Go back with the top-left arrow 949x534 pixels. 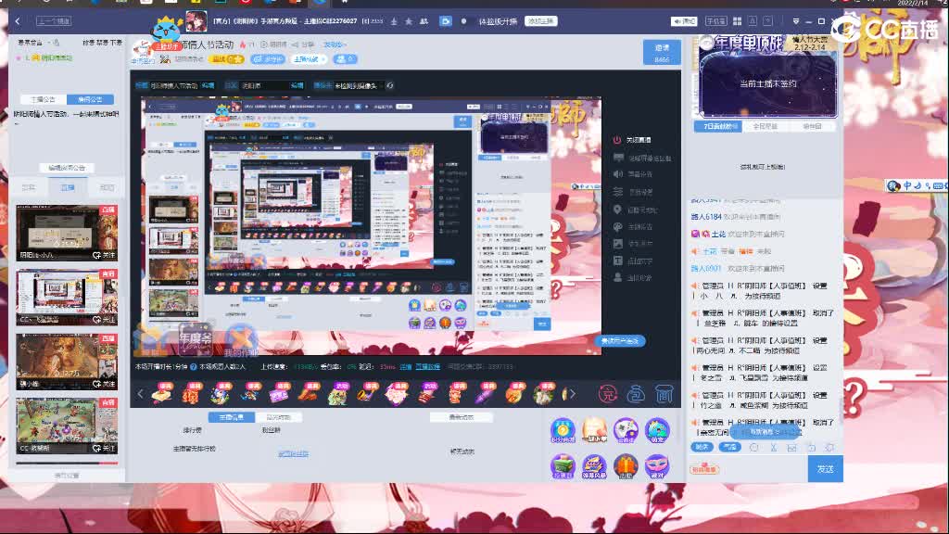18,21
